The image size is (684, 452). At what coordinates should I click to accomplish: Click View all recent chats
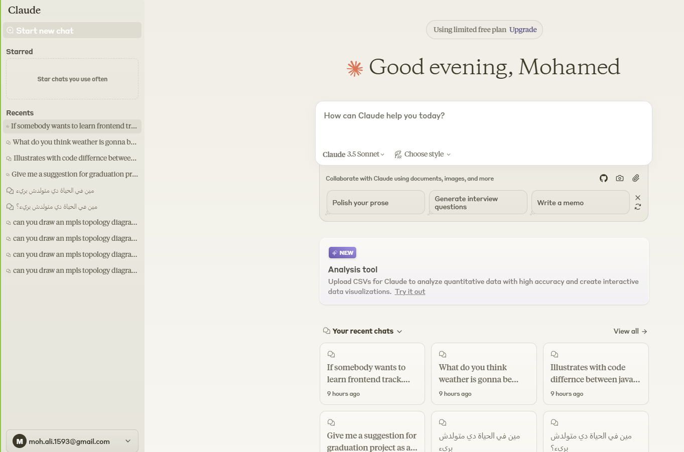click(x=630, y=331)
